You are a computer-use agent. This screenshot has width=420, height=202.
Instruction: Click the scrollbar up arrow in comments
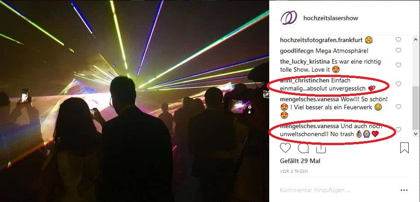[416, 40]
